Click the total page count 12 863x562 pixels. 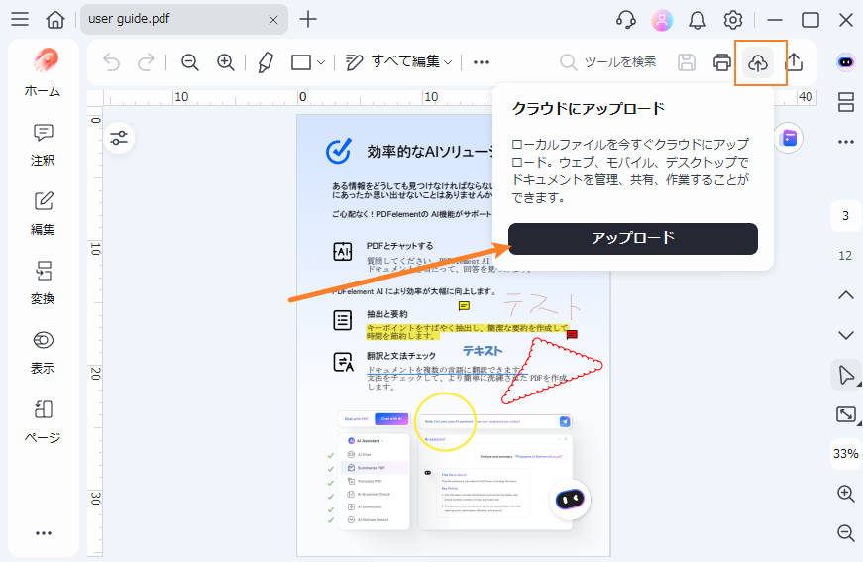tap(845, 255)
